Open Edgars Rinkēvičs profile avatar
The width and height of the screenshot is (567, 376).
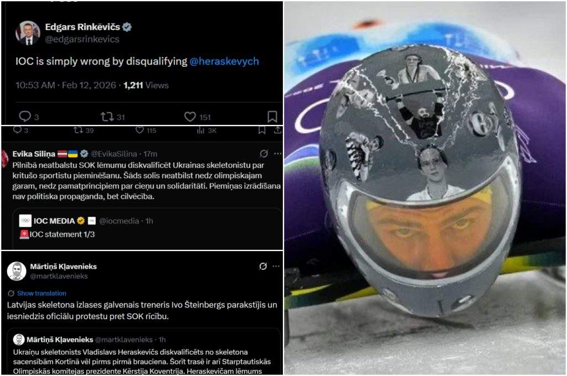28,33
